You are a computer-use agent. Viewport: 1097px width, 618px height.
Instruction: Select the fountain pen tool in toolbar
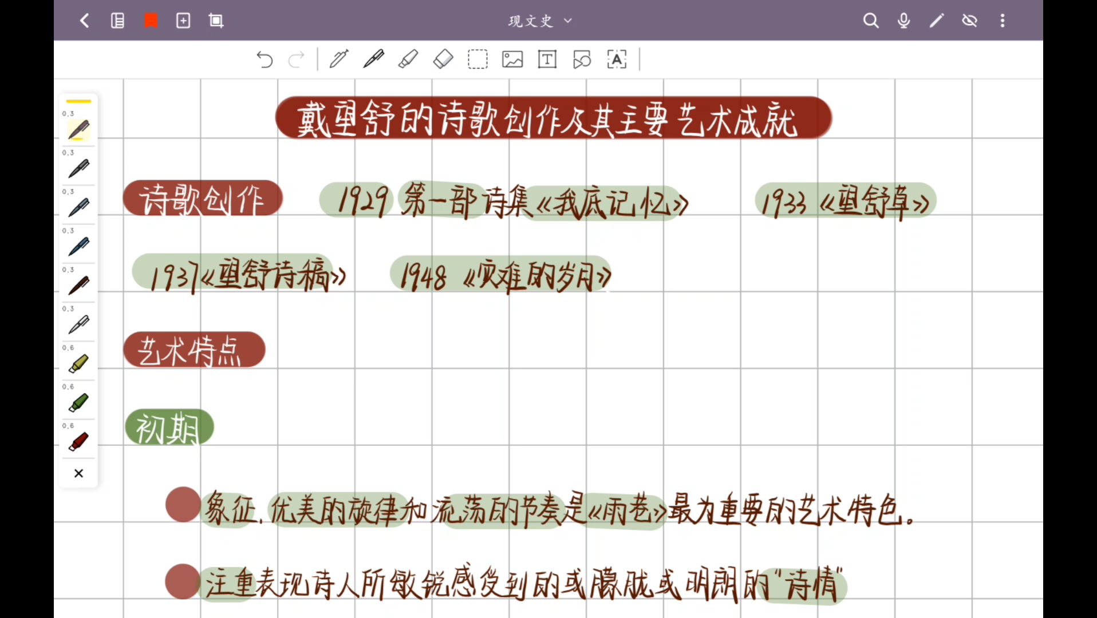click(373, 60)
